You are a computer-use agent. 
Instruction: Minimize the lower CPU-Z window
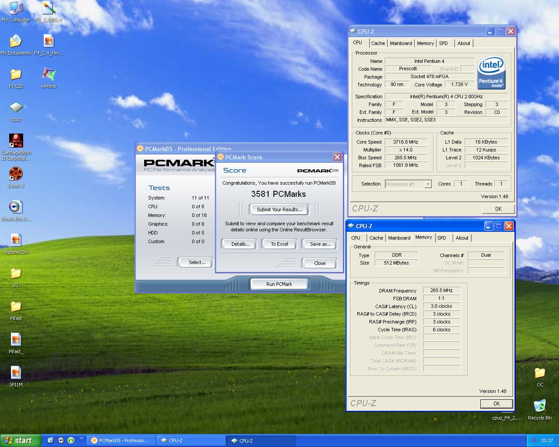[489, 226]
